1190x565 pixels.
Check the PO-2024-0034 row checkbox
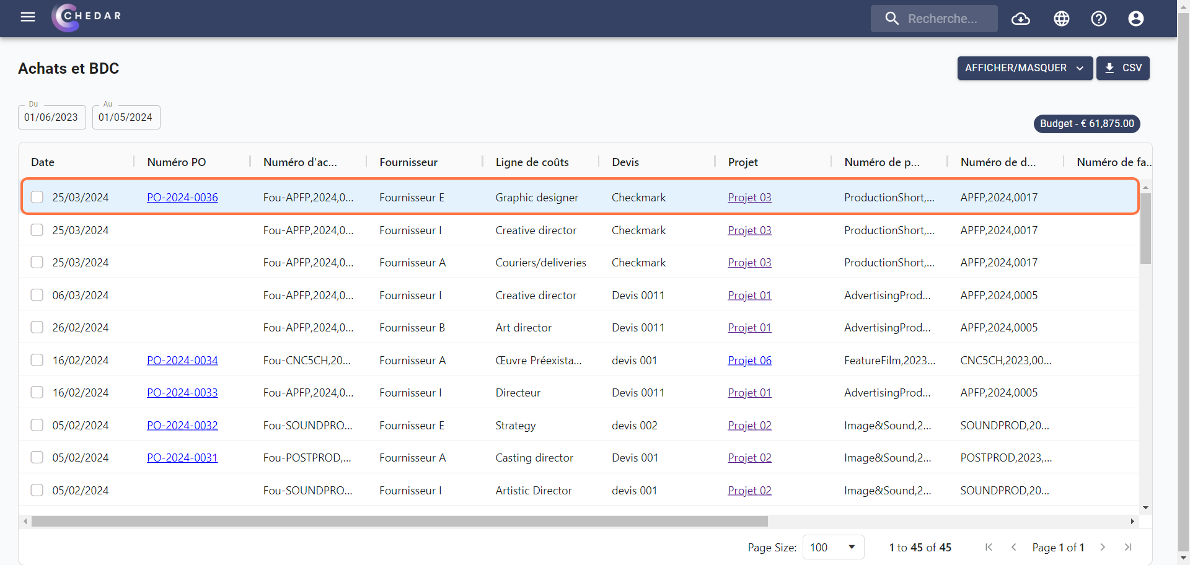pyautogui.click(x=37, y=360)
